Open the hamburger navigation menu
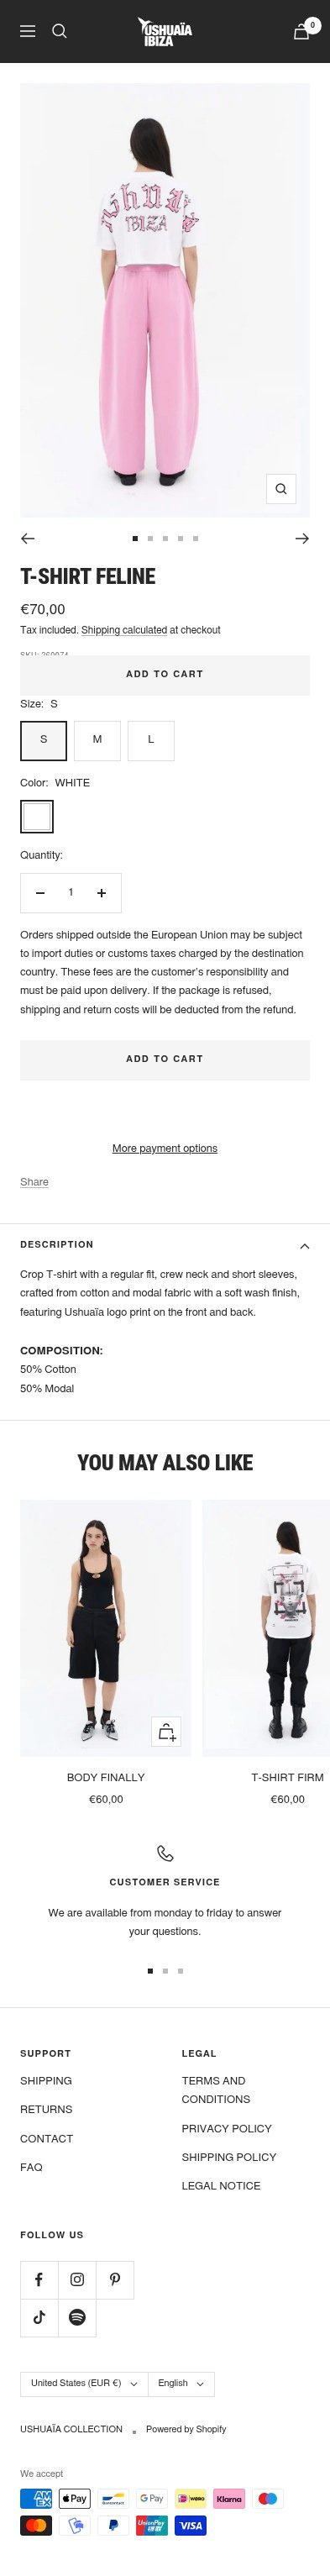 click(28, 31)
